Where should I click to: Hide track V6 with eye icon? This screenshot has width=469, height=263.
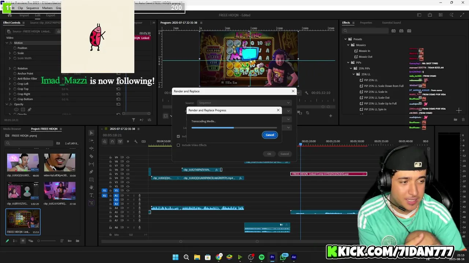pos(128,170)
